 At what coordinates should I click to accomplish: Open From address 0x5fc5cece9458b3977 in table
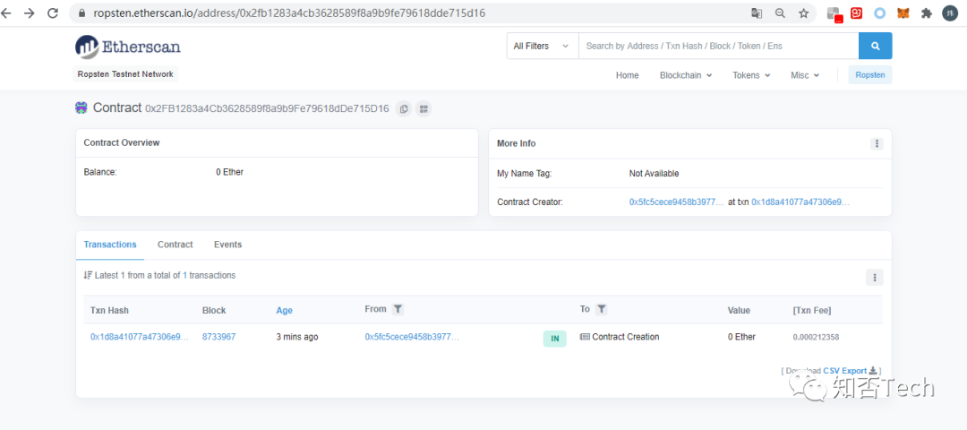tap(412, 337)
